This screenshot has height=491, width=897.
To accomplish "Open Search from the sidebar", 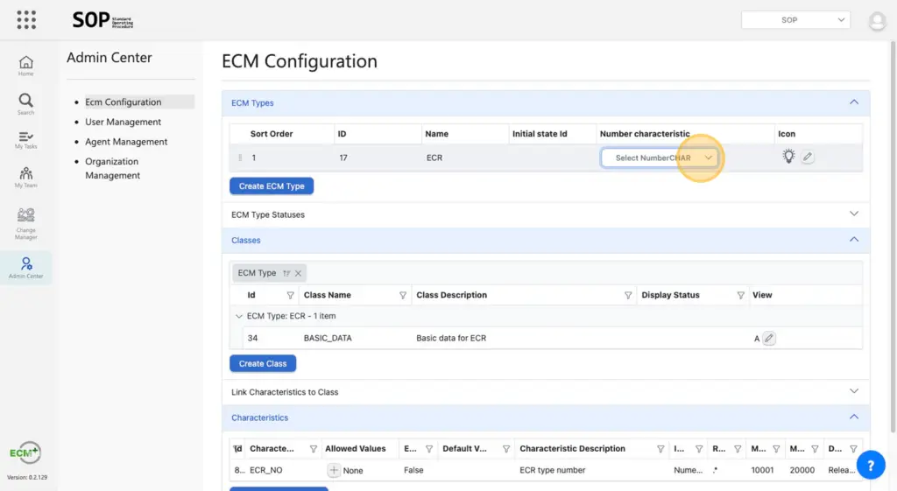I will [x=26, y=103].
